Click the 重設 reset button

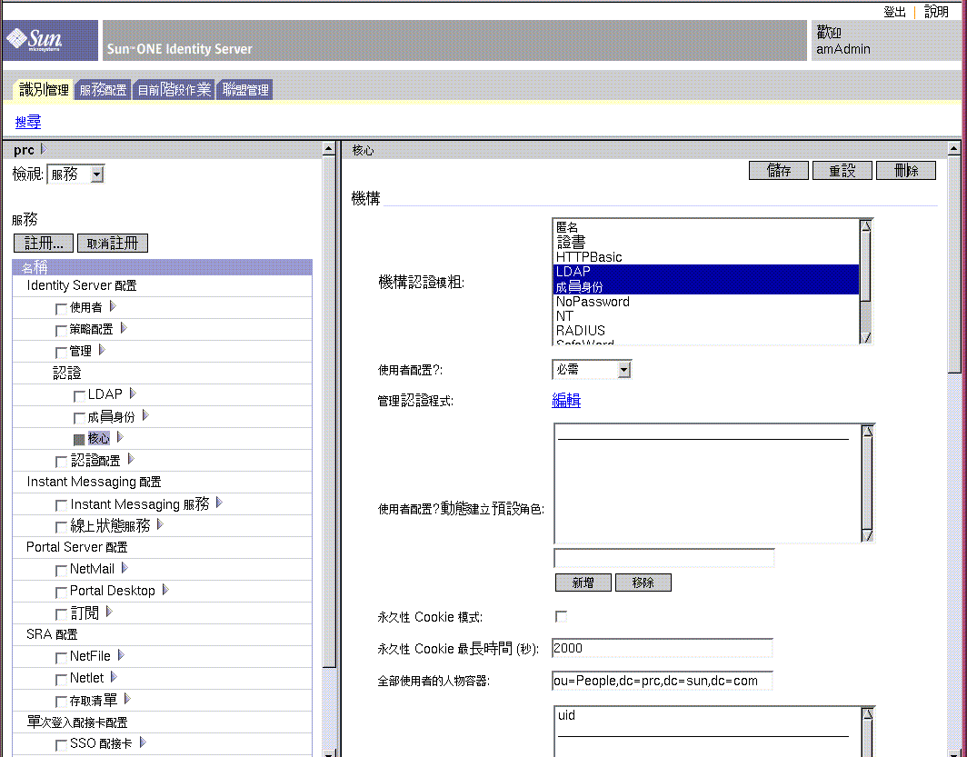pyautogui.click(x=842, y=171)
